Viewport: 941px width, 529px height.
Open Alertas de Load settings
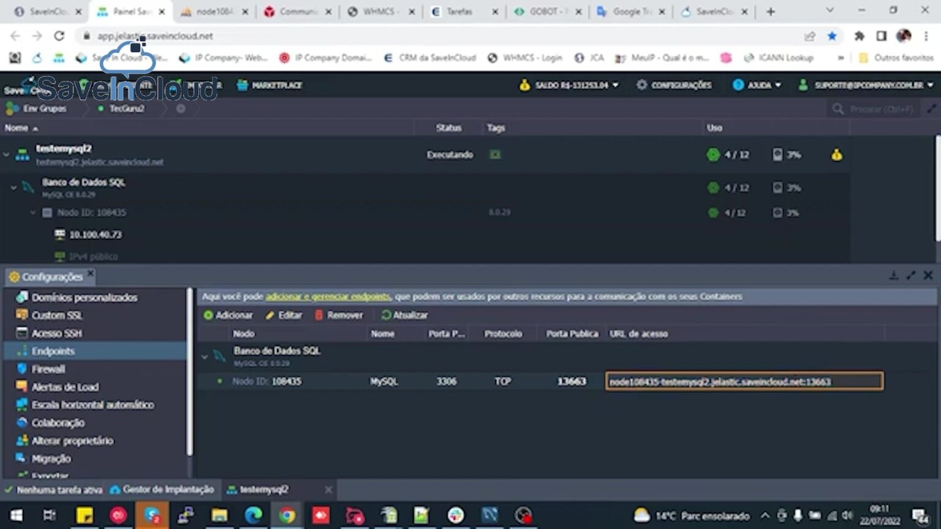[65, 386]
